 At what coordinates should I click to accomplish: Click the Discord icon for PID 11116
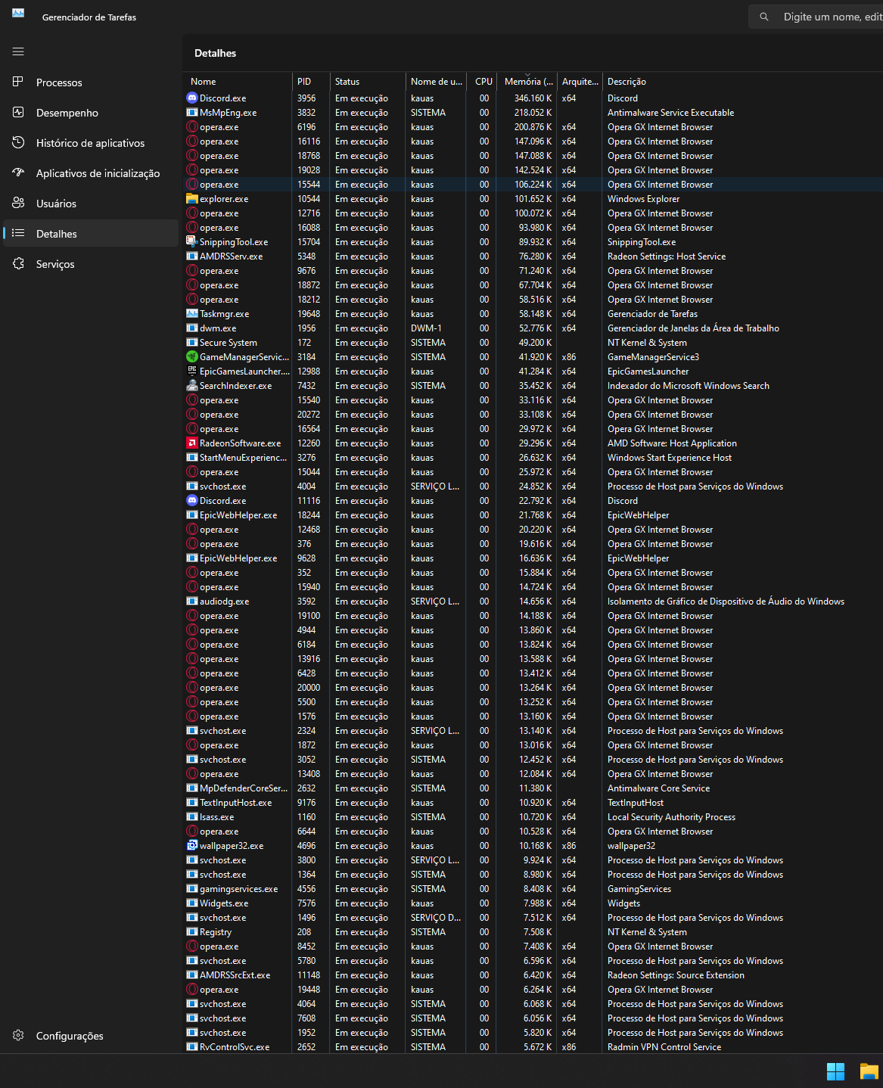tap(192, 500)
